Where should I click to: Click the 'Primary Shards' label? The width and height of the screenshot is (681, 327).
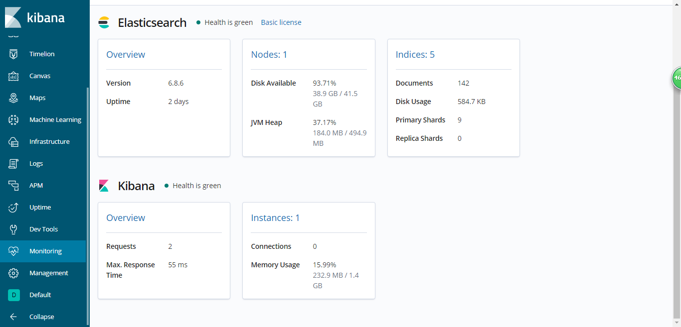(x=421, y=120)
